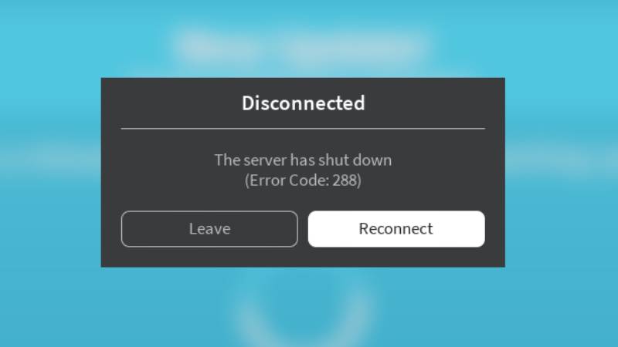This screenshot has height=347, width=618.
Task: Click the blurred title above the dialog
Action: point(300,45)
